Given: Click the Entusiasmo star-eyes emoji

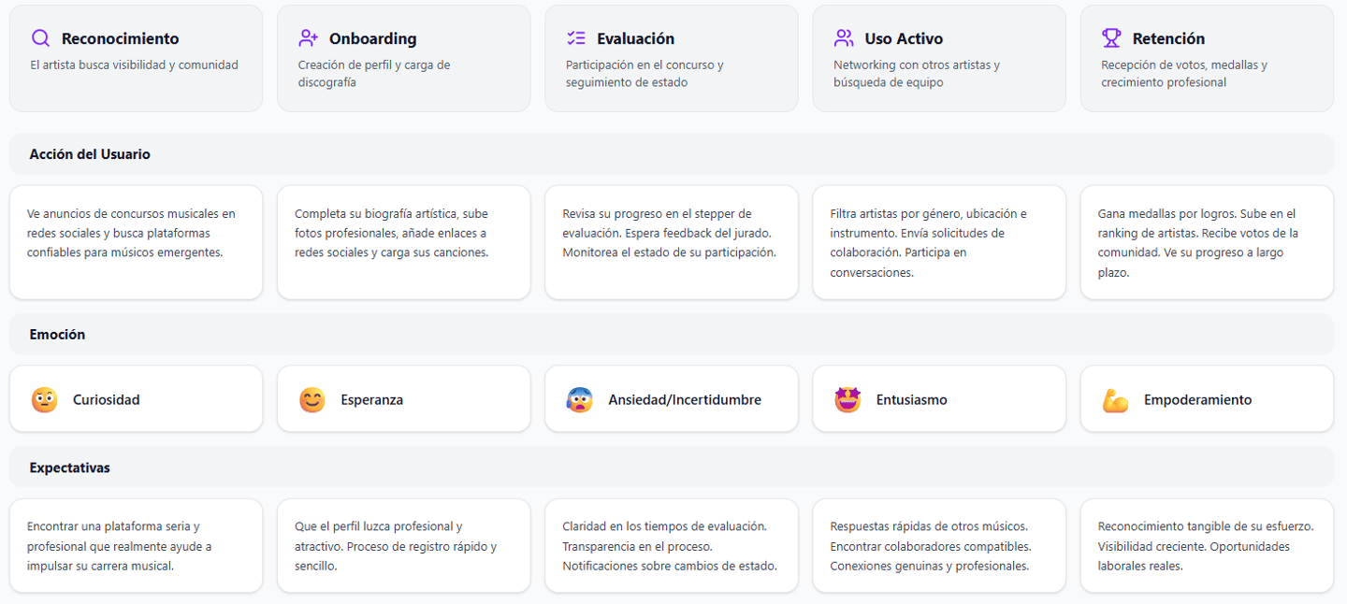Looking at the screenshot, I should (x=847, y=400).
